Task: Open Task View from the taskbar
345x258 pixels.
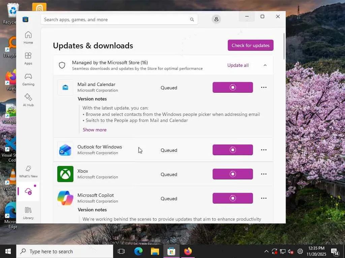Action: click(x=121, y=251)
